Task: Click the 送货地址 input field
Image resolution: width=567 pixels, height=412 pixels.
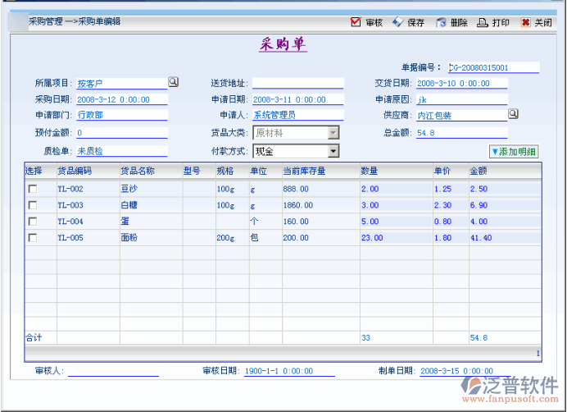Action: coord(297,83)
